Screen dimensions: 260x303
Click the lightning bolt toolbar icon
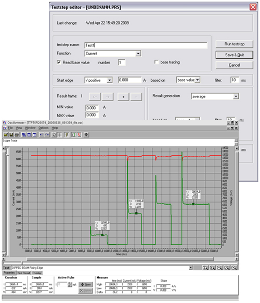[x=67, y=135]
